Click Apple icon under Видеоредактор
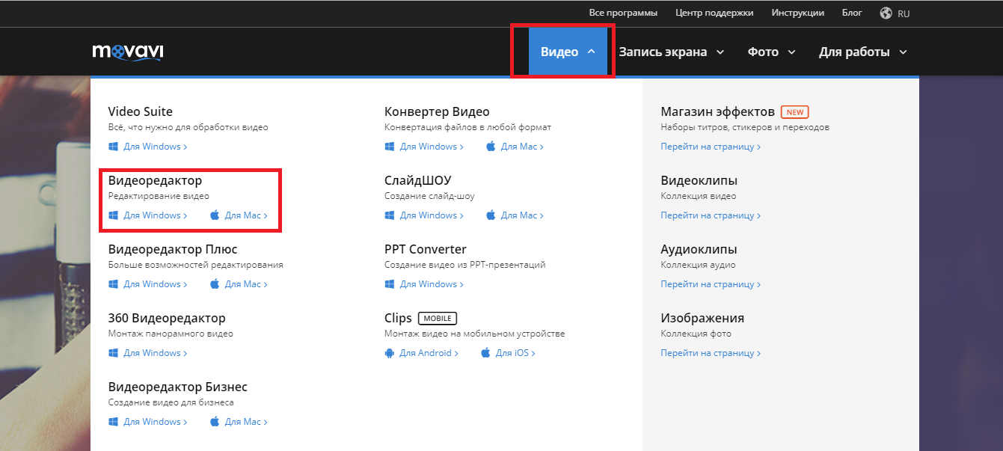This screenshot has height=451, width=1003. pyautogui.click(x=215, y=215)
